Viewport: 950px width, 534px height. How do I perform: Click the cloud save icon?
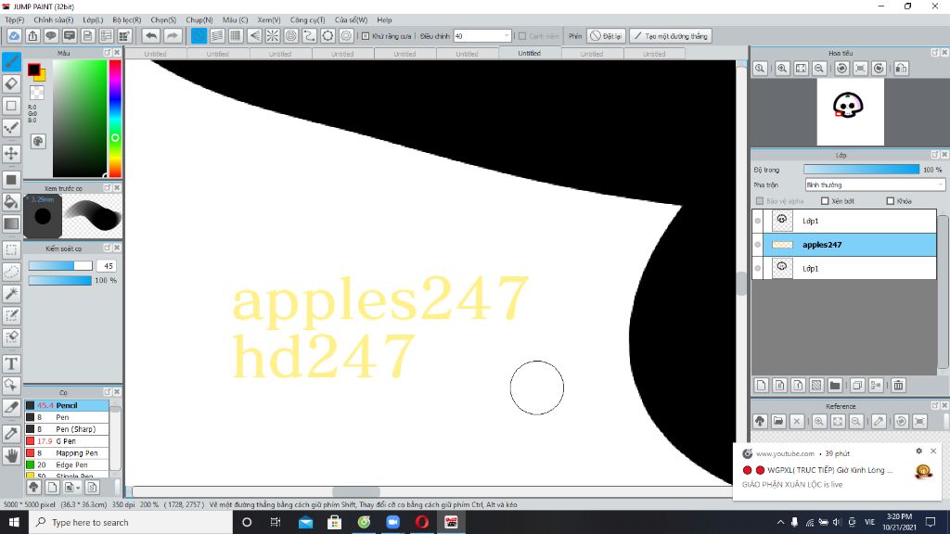tap(13, 36)
